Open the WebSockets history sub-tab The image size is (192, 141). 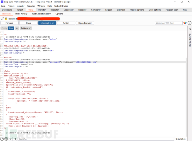[x=41, y=14]
